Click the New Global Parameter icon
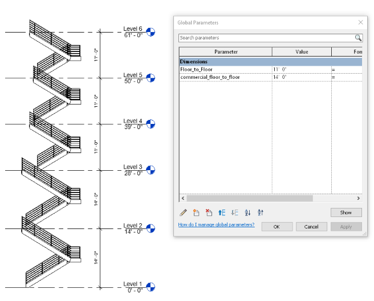The width and height of the screenshot is (374, 301). (x=196, y=212)
